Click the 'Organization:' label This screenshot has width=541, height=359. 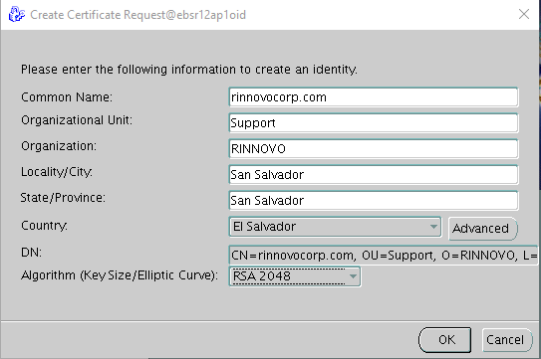coord(59,146)
